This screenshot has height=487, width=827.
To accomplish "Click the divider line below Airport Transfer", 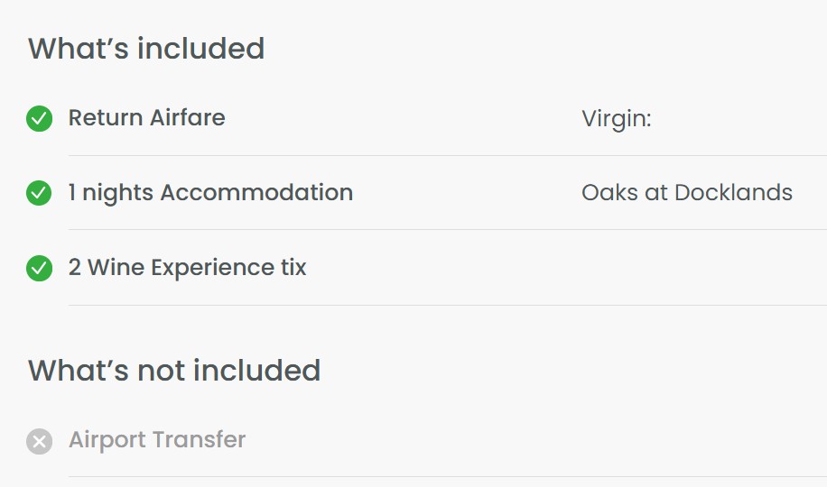I will [x=448, y=477].
